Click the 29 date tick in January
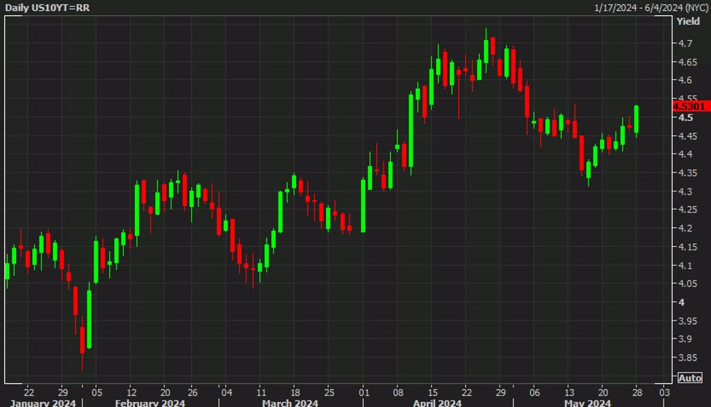Image resolution: width=711 pixels, height=407 pixels. pos(63,392)
